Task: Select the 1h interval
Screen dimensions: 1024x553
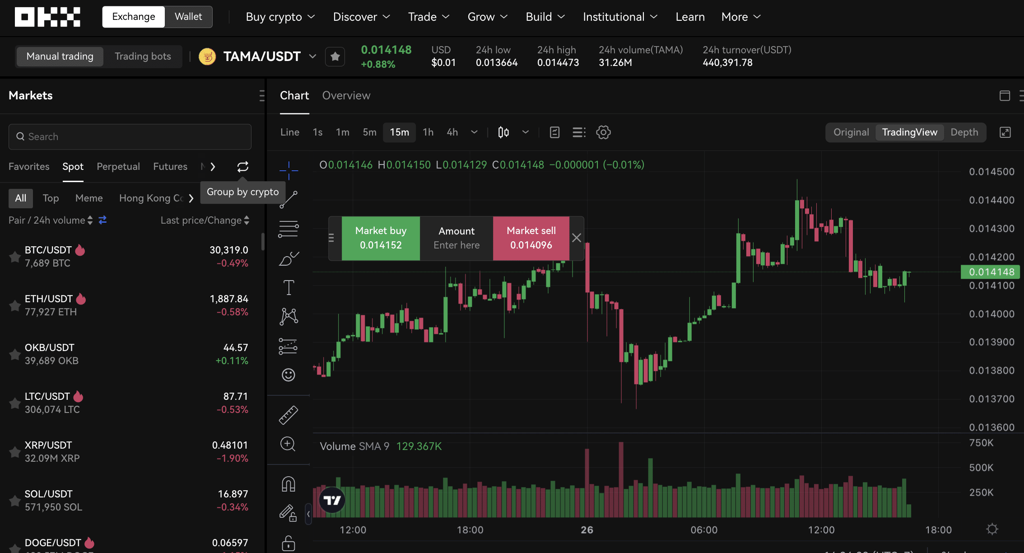Action: pyautogui.click(x=428, y=132)
